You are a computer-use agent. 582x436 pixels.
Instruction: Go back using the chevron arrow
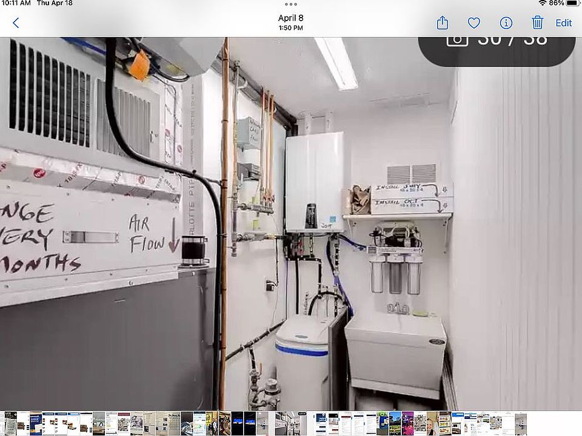click(16, 23)
